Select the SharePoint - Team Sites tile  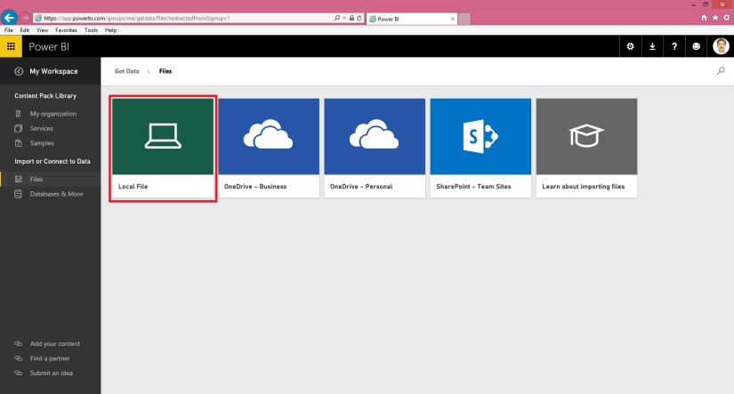(x=480, y=149)
